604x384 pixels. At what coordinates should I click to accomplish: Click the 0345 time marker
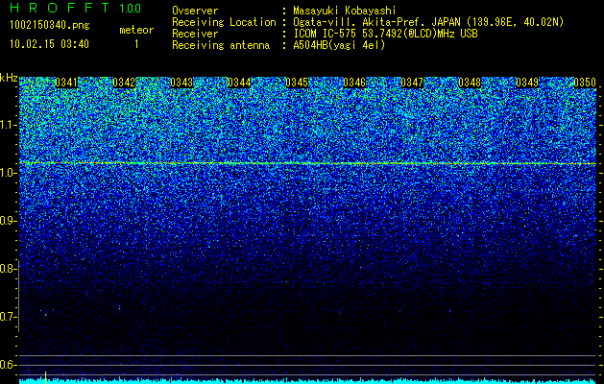click(297, 83)
